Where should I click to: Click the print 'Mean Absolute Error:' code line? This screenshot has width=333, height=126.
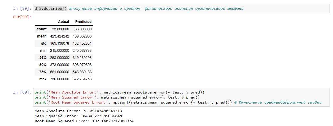point(120,92)
